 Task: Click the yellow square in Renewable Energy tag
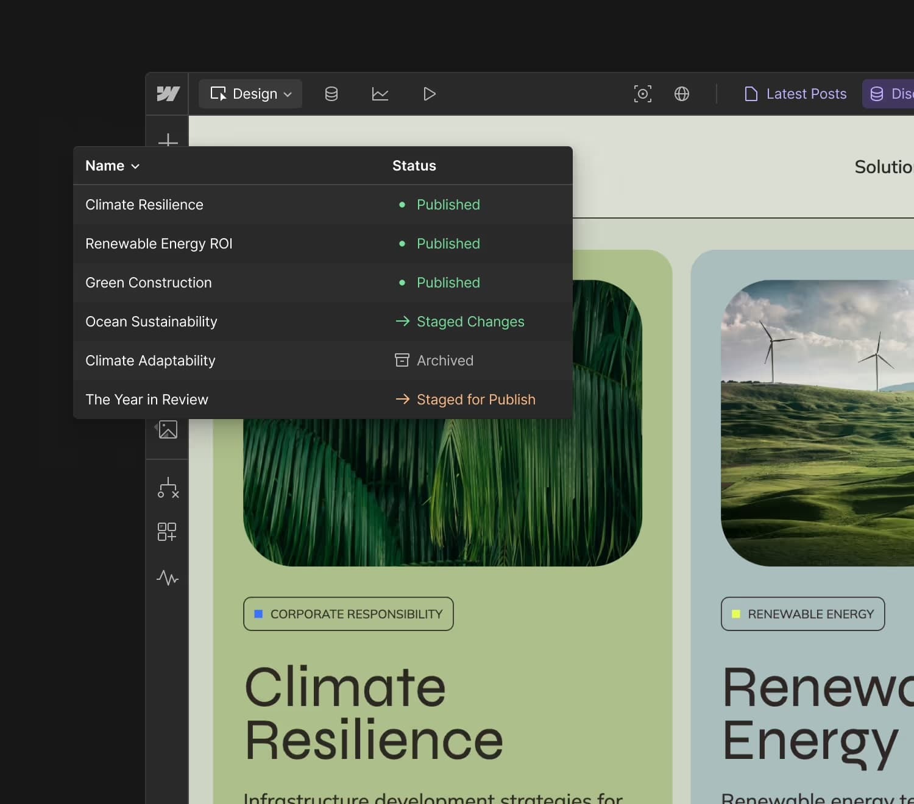point(736,614)
